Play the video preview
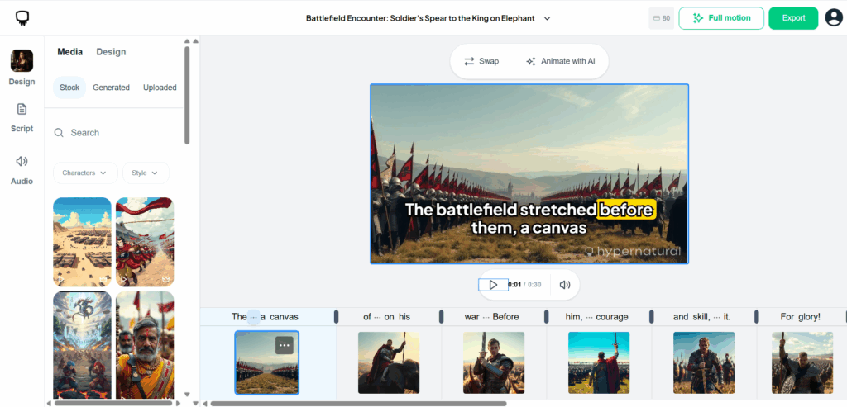 pos(493,285)
